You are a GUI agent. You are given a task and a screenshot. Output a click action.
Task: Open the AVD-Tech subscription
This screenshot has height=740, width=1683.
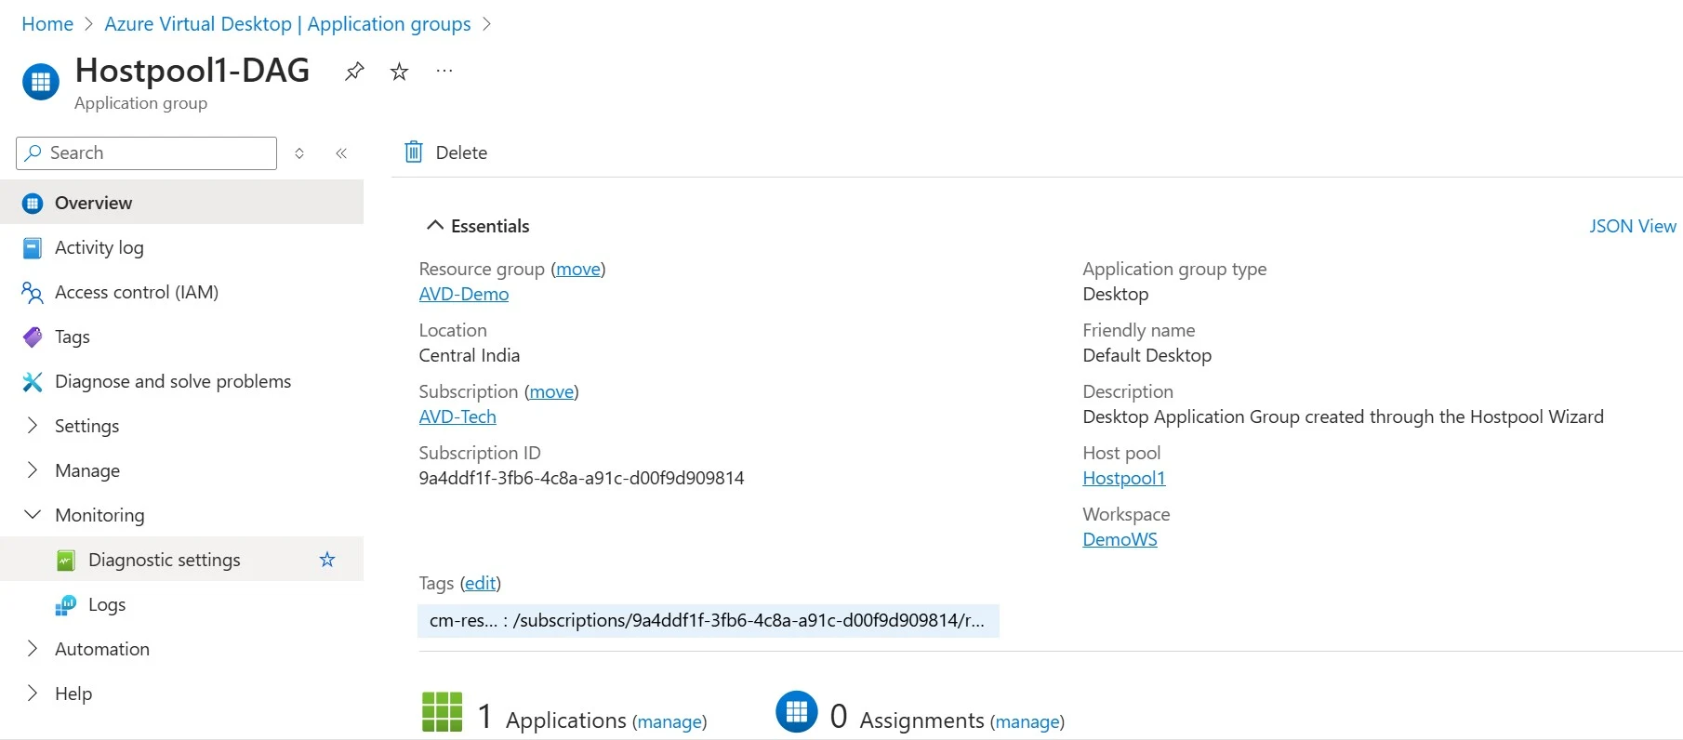point(457,416)
